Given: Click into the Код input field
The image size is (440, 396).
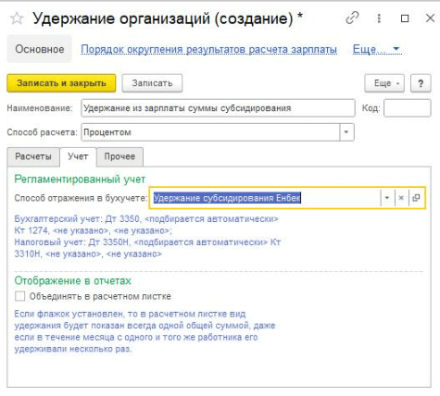Looking at the screenshot, I should (x=408, y=108).
